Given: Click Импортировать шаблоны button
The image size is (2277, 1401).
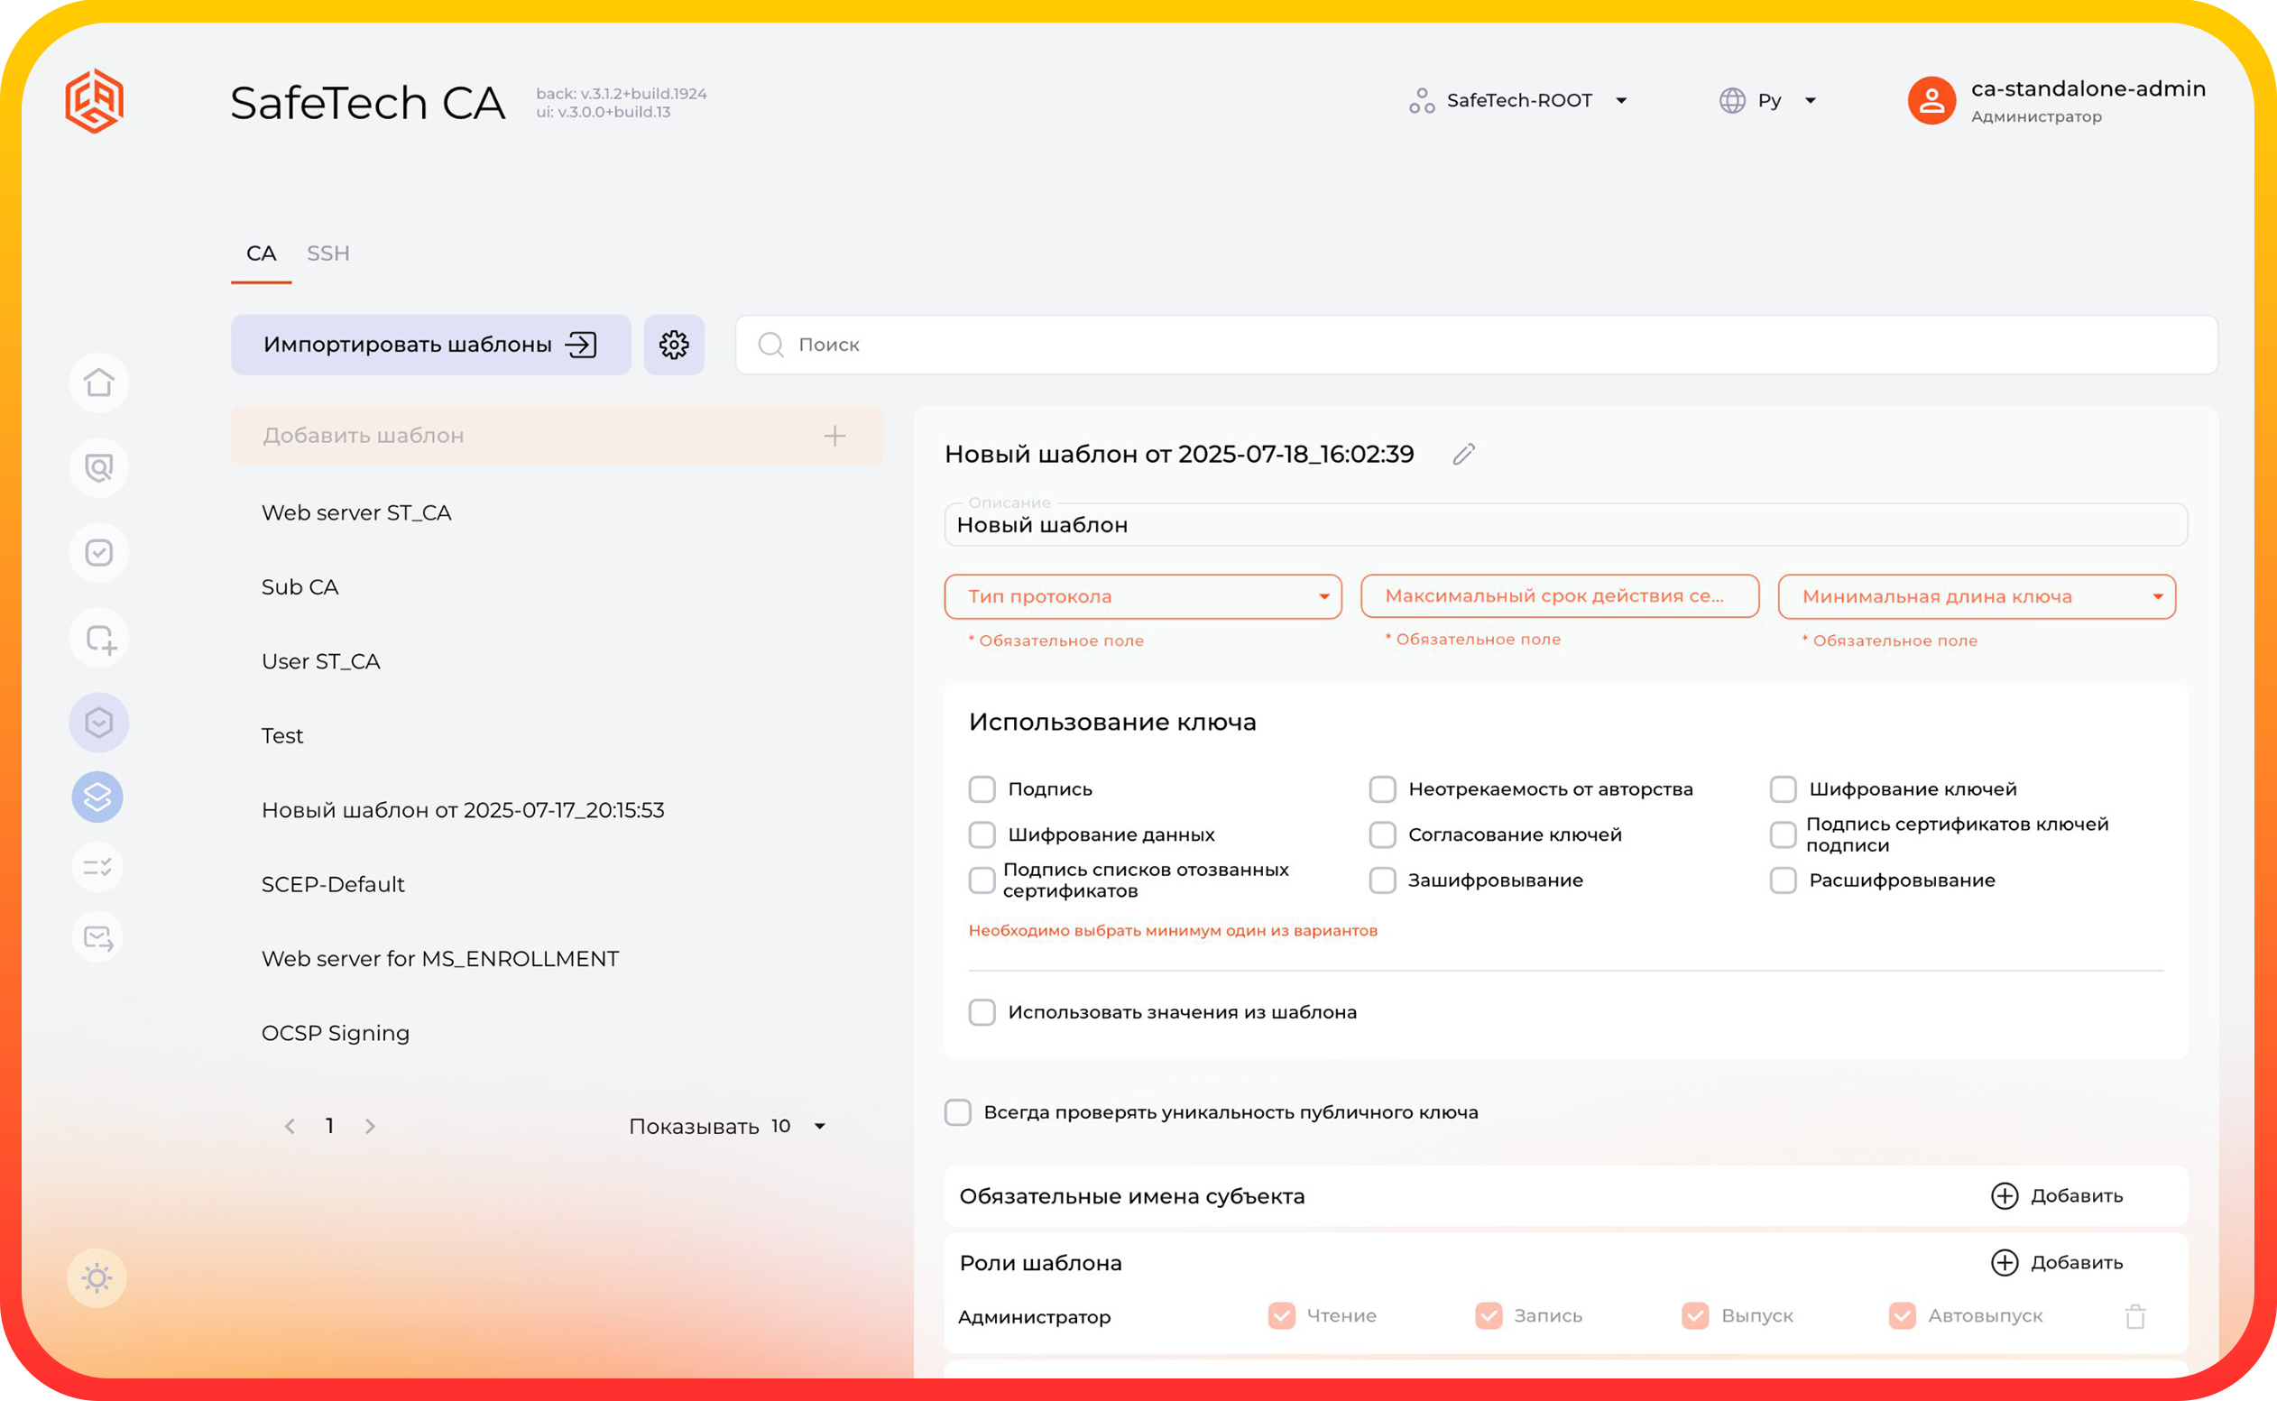Looking at the screenshot, I should 430,345.
